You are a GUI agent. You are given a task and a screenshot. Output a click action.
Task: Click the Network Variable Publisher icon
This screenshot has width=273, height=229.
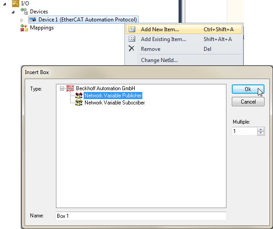79,96
